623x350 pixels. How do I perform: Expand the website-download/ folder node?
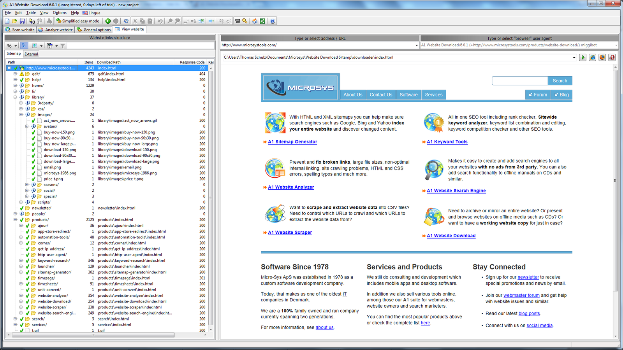(x=21, y=301)
